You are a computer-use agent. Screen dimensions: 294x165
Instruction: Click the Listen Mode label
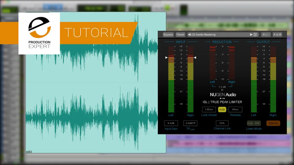[x=254, y=129]
